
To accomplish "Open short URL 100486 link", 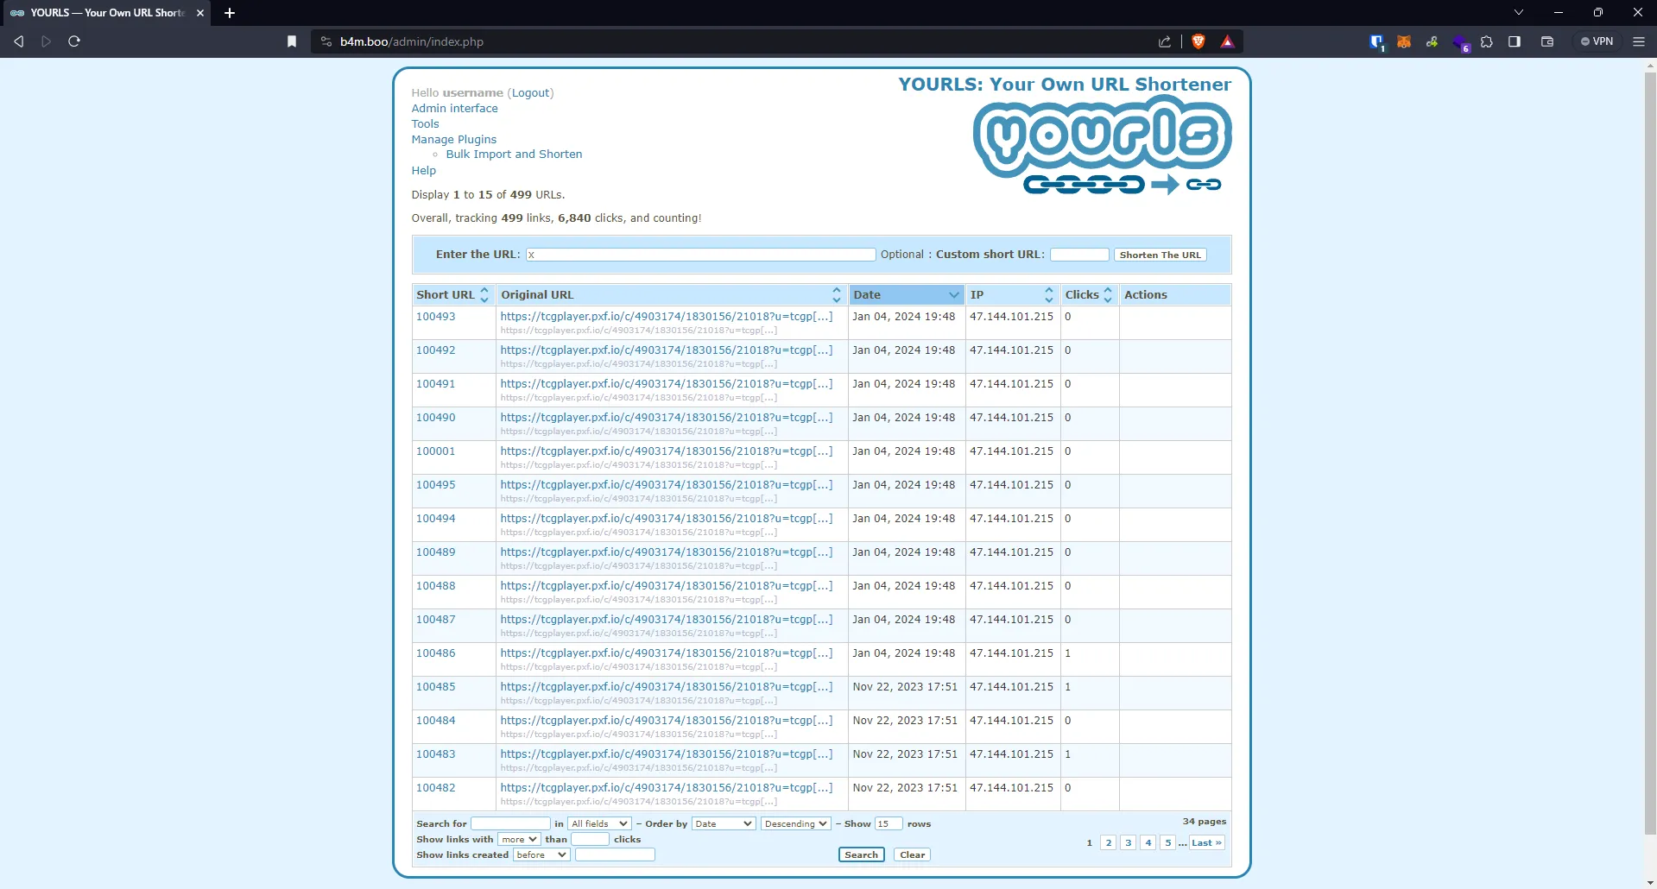I will pos(435,653).
